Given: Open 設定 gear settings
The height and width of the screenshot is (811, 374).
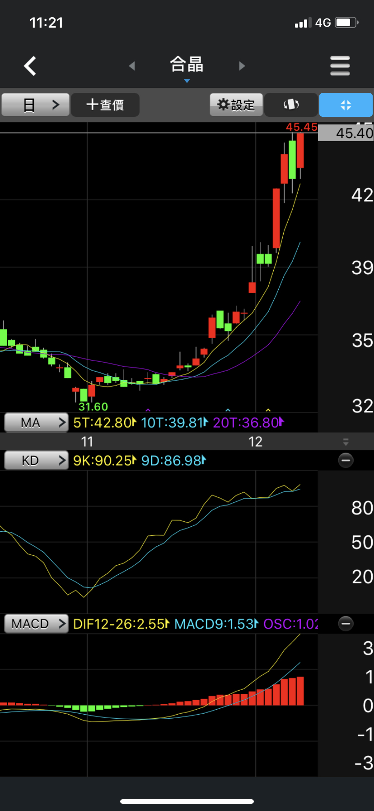Looking at the screenshot, I should [236, 105].
